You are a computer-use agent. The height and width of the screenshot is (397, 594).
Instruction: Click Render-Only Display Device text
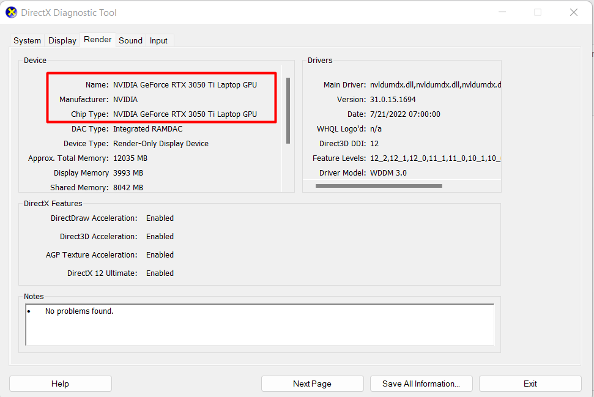(161, 144)
